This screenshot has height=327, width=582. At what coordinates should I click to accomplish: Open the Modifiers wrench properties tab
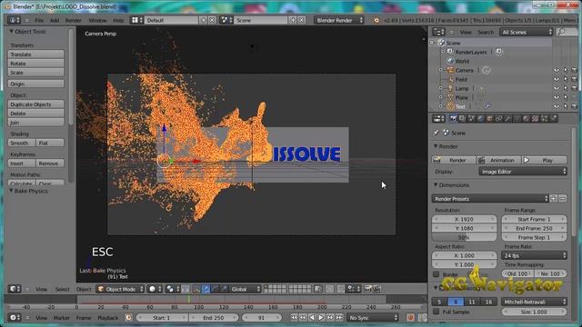click(x=507, y=119)
